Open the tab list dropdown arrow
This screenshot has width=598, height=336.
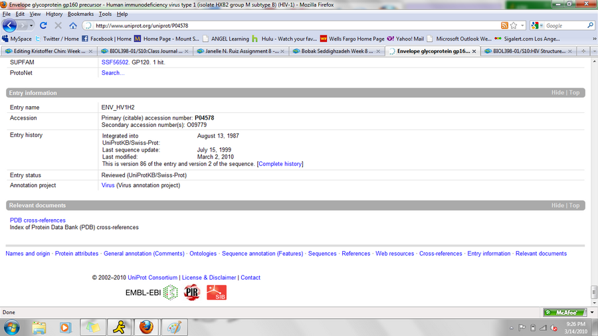592,50
